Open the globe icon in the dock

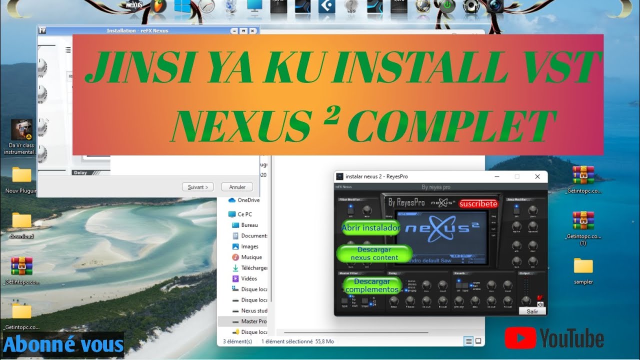tap(424, 6)
